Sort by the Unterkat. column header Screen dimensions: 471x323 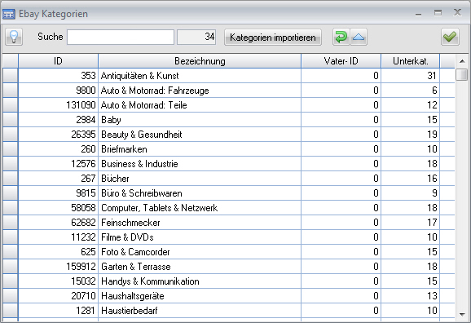pos(411,61)
